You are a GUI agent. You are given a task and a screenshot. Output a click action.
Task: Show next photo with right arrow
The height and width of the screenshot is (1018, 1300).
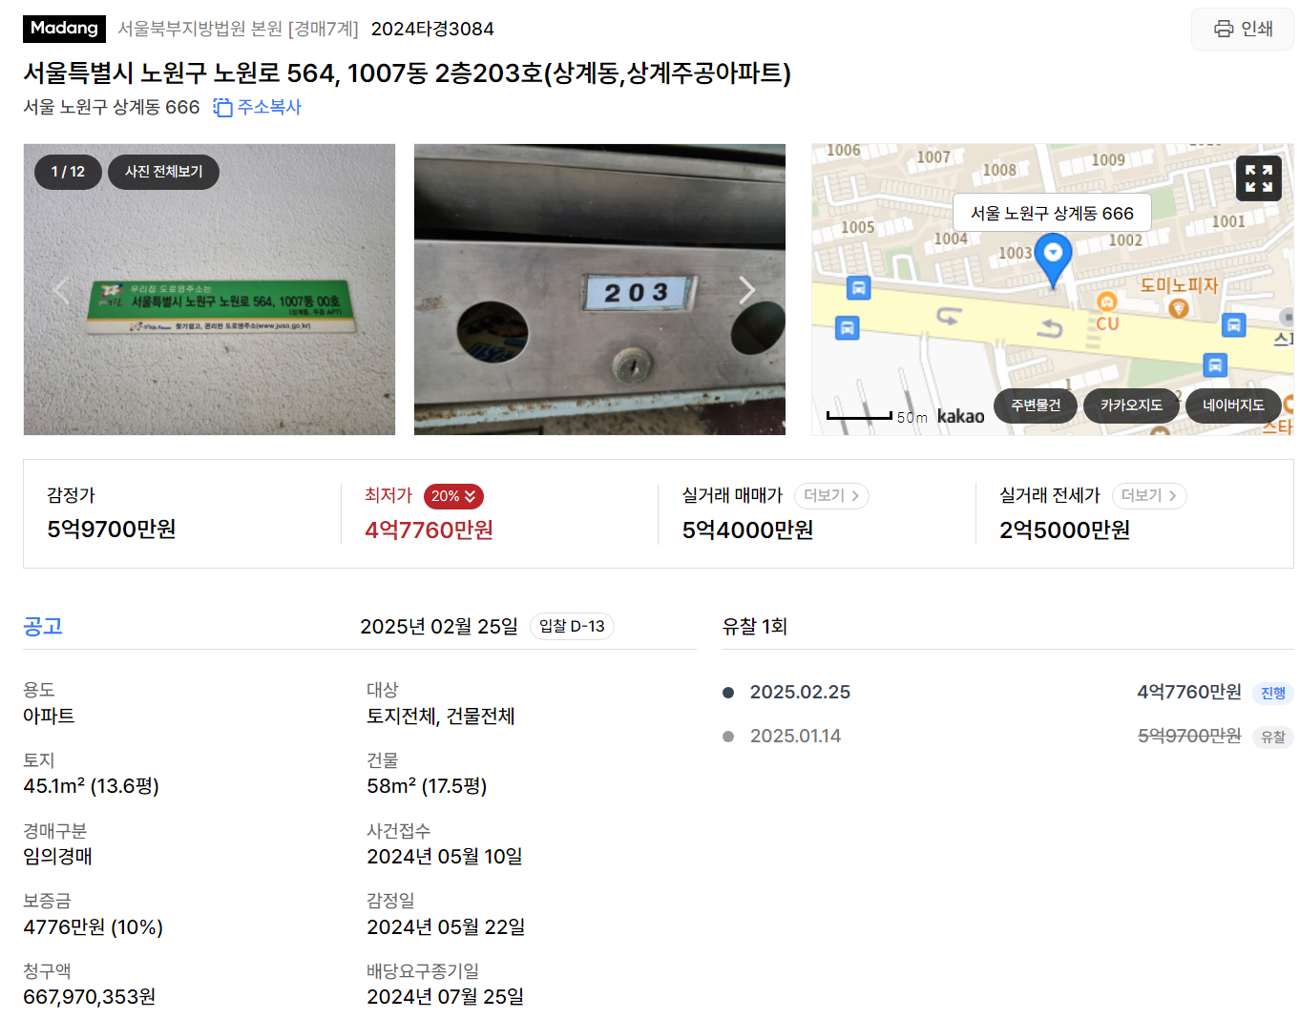pyautogui.click(x=746, y=290)
